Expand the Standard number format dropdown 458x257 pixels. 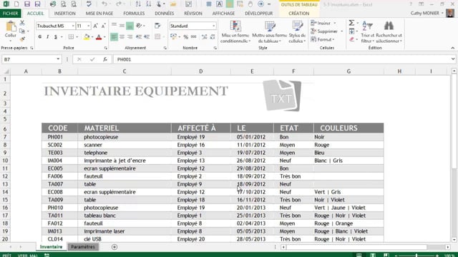point(214,26)
